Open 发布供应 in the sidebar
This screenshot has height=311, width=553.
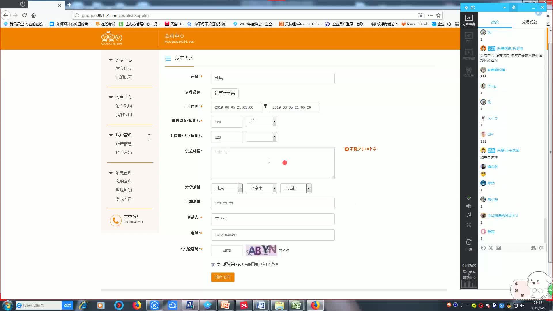click(124, 68)
